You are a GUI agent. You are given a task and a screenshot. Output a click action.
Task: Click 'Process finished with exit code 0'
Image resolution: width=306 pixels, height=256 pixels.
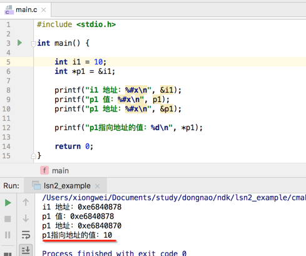tap(115, 253)
